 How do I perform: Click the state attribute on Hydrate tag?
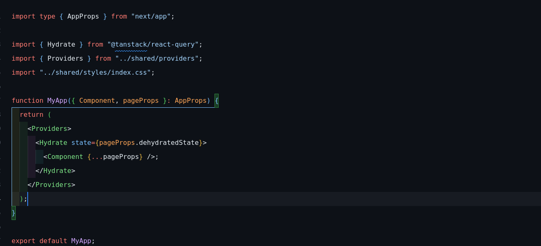[81, 143]
